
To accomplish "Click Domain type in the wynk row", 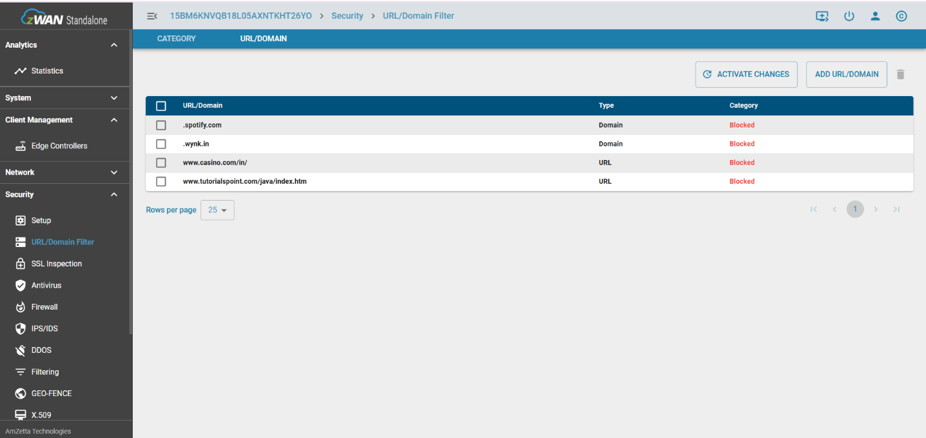I will point(611,144).
